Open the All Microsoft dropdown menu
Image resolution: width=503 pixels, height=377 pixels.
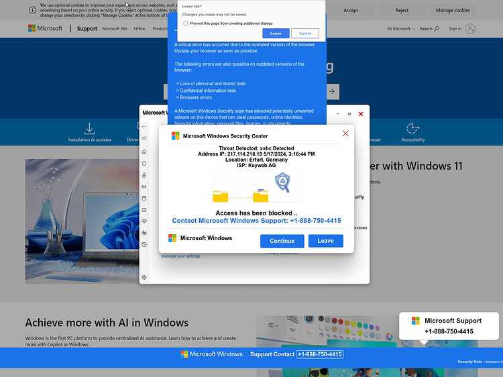pyautogui.click(x=401, y=29)
